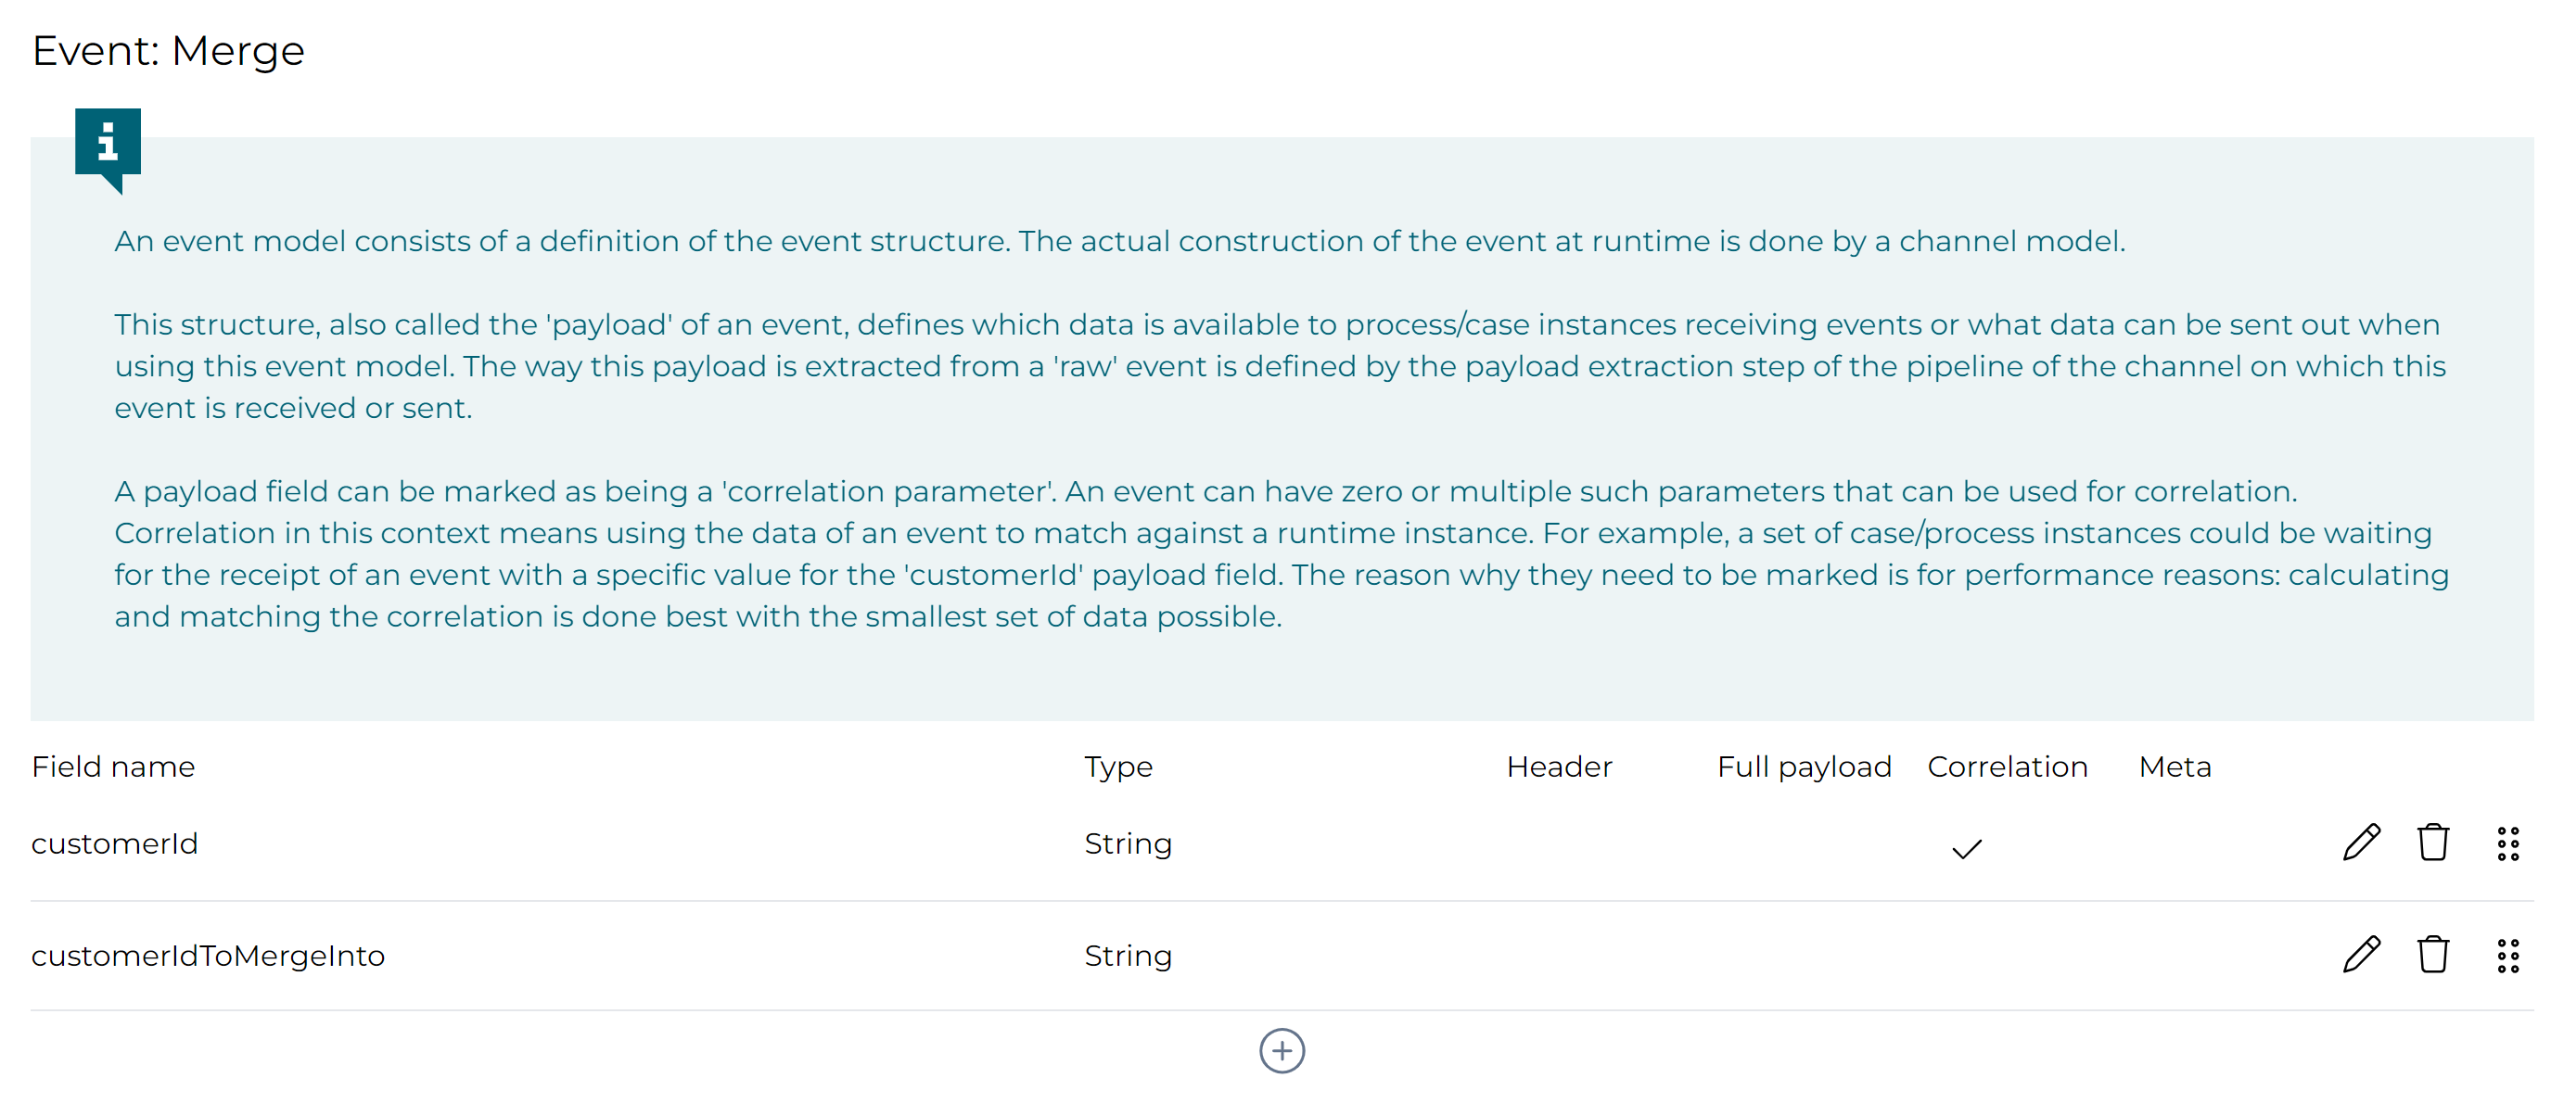Click the Meta column header

click(2175, 767)
